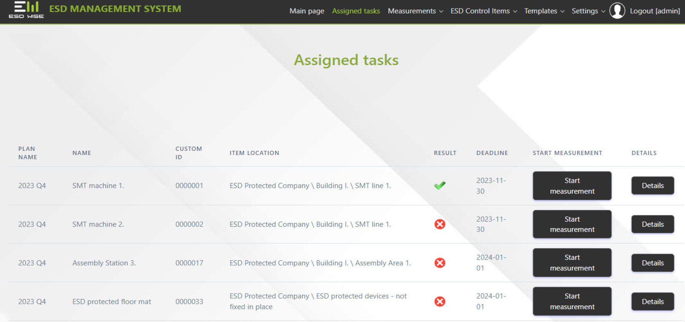This screenshot has height=322, width=685.
Task: View Details for Assembly Station 3
Action: (652, 263)
